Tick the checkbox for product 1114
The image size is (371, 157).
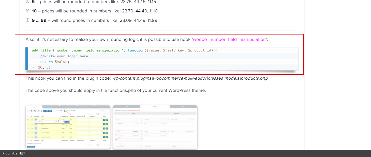pyautogui.click(x=28, y=120)
